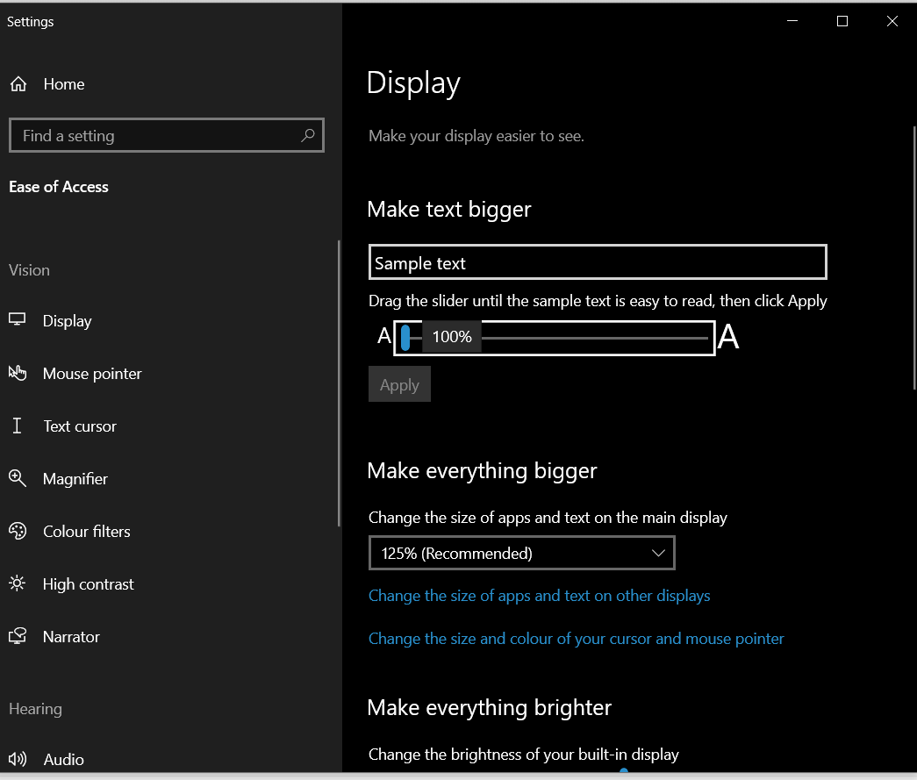Open the display scaling dropdown showing 125%

tap(521, 553)
